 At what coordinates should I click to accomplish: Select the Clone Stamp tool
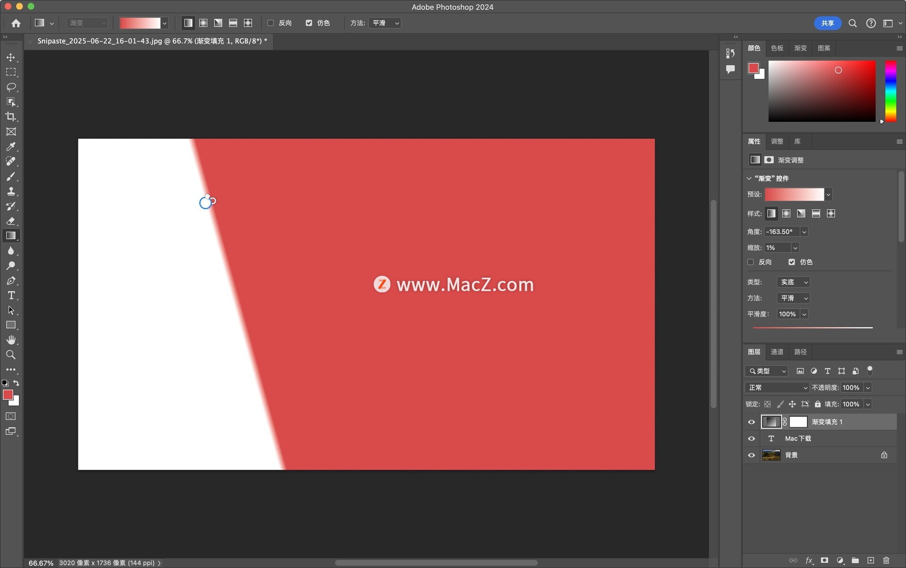11,191
